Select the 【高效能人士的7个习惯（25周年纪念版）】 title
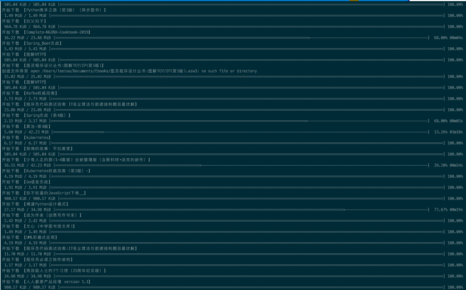The image size is (466, 290). [x=65, y=271]
